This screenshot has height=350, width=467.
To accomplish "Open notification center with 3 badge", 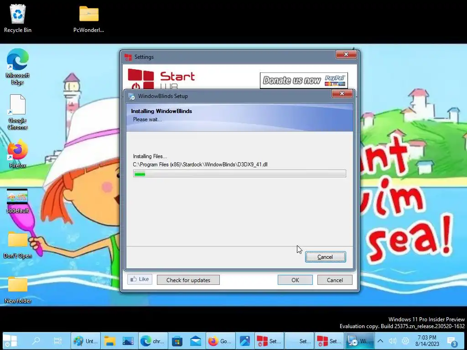I will coord(452,341).
